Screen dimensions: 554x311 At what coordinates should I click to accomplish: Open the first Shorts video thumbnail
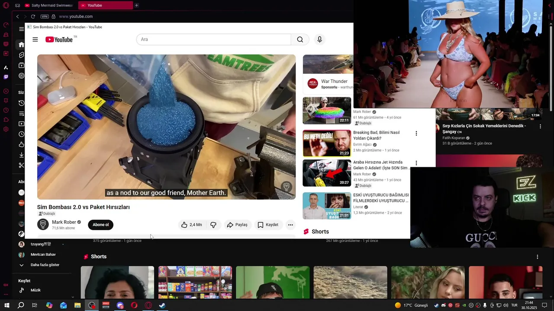pos(117,282)
